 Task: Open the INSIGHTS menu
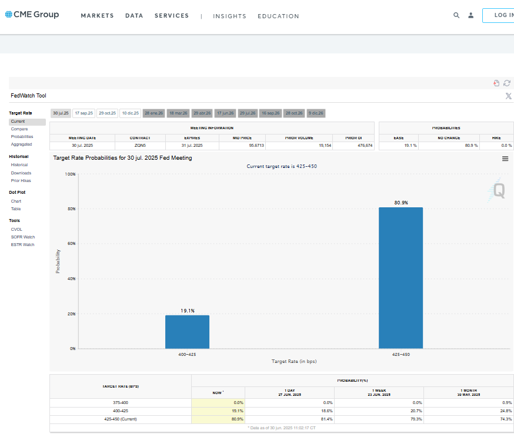point(229,16)
